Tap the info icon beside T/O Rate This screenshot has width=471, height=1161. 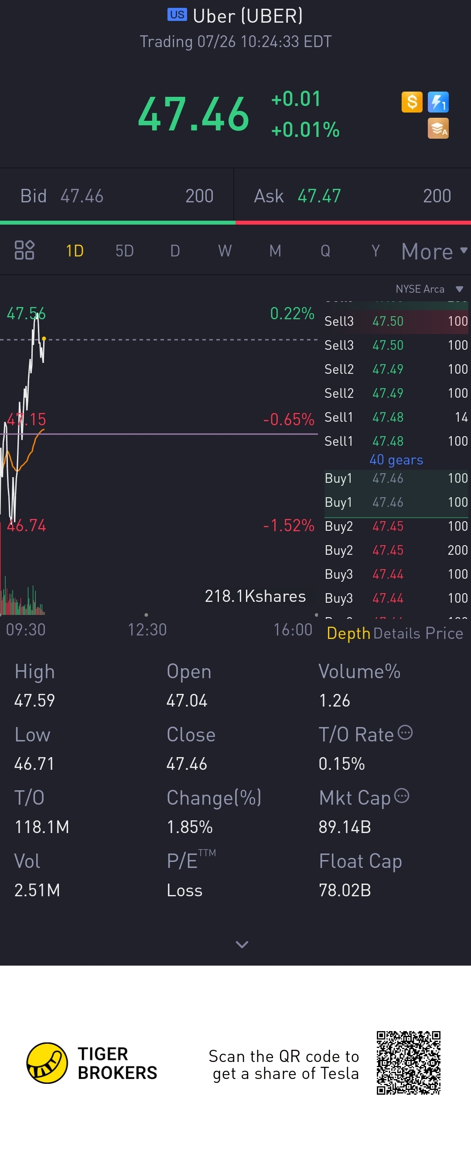point(405,733)
